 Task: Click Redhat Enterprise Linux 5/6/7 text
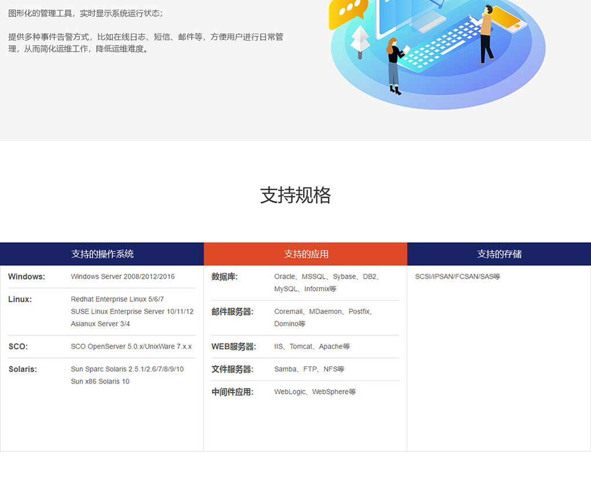(x=117, y=299)
